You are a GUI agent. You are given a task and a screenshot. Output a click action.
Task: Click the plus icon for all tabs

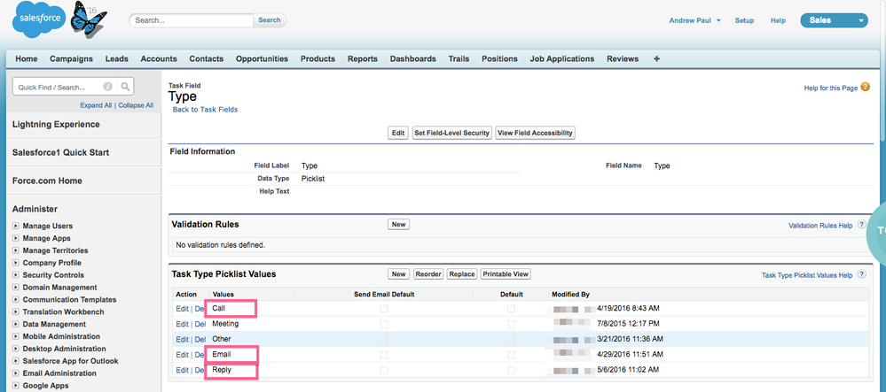coord(656,59)
